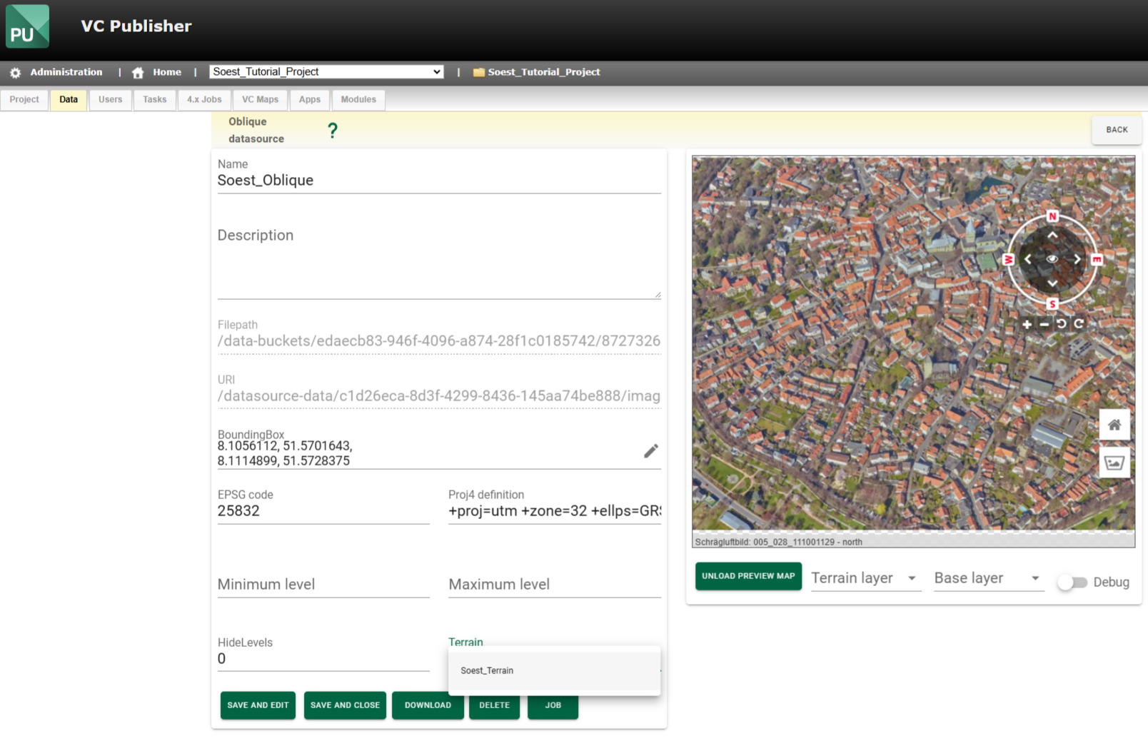Image resolution: width=1148 pixels, height=743 pixels.
Task: Click the N marker on the compass
Action: tap(1052, 216)
